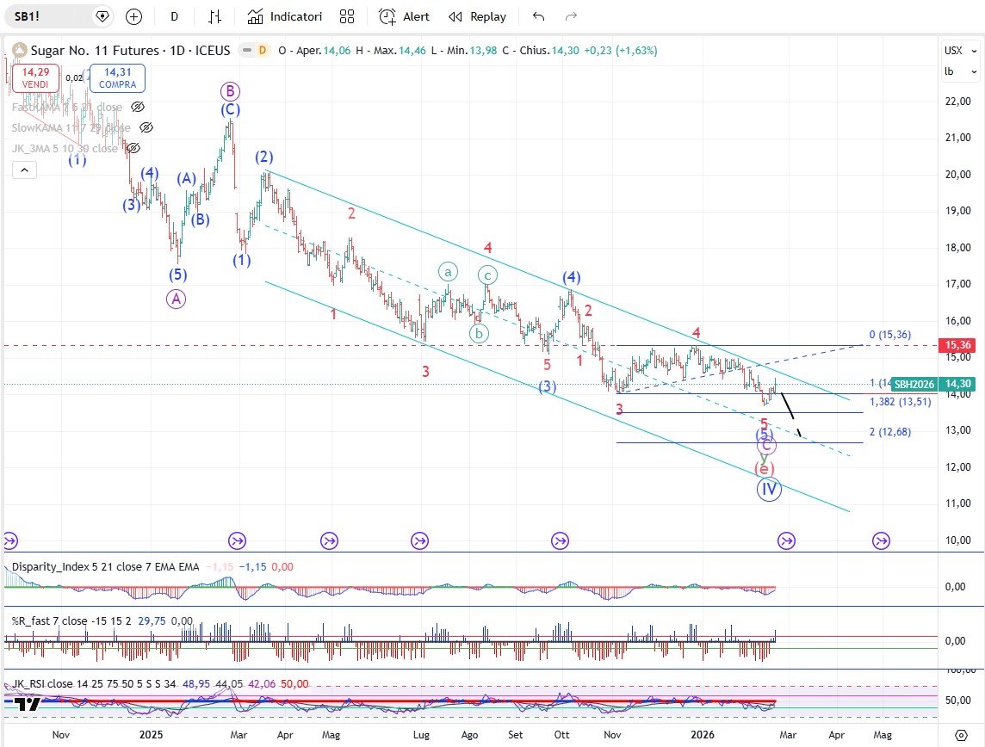985x747 pixels.
Task: Click the add symbol plus icon
Action: pyautogui.click(x=133, y=16)
